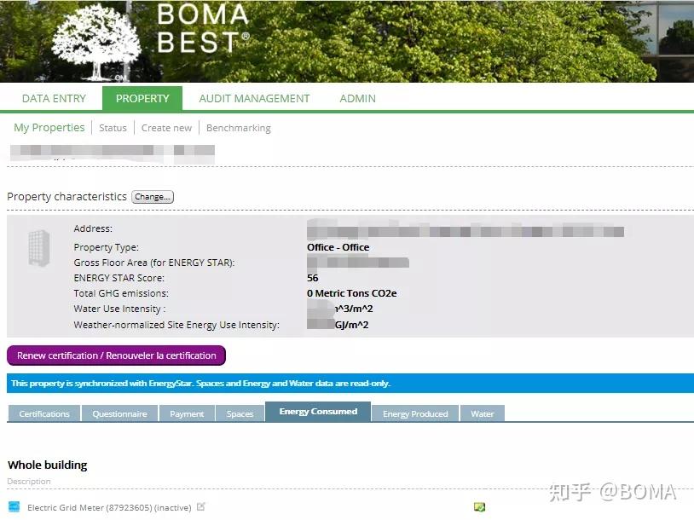
Task: Click the Status link
Action: click(113, 128)
